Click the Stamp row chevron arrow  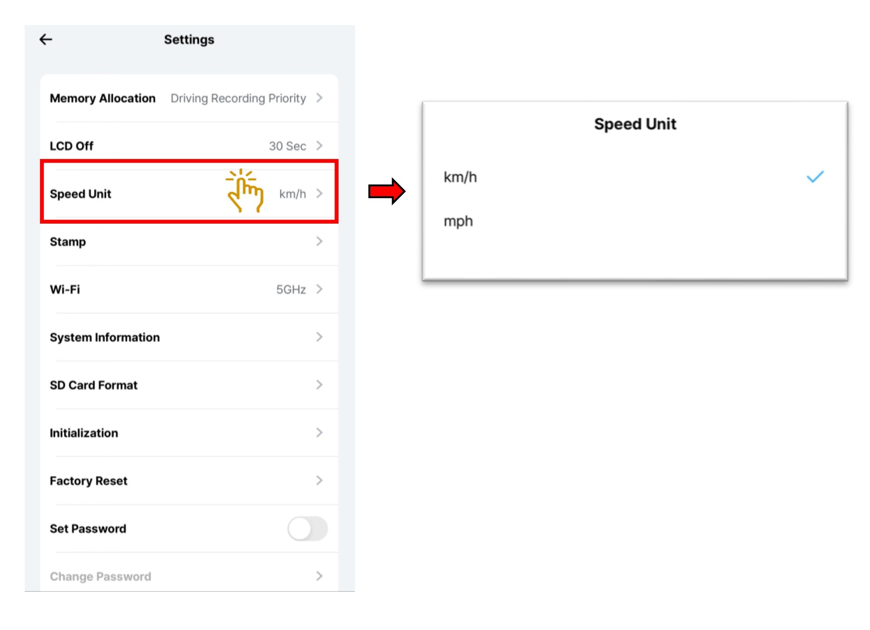coord(319,241)
